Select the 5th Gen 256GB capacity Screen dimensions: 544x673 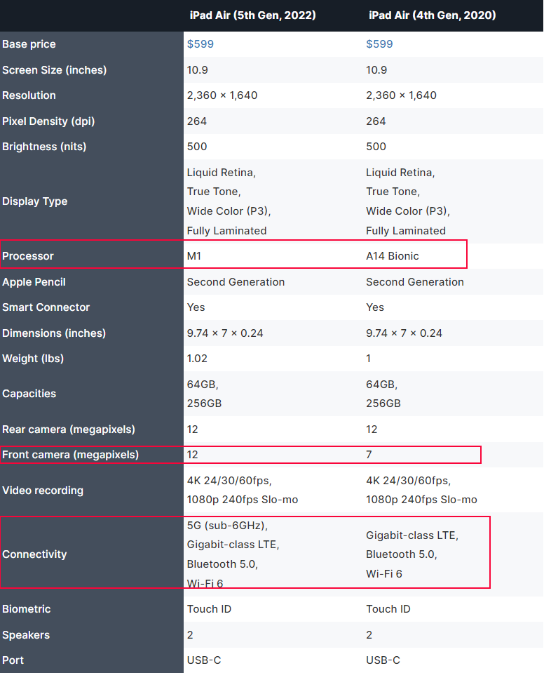(x=204, y=404)
